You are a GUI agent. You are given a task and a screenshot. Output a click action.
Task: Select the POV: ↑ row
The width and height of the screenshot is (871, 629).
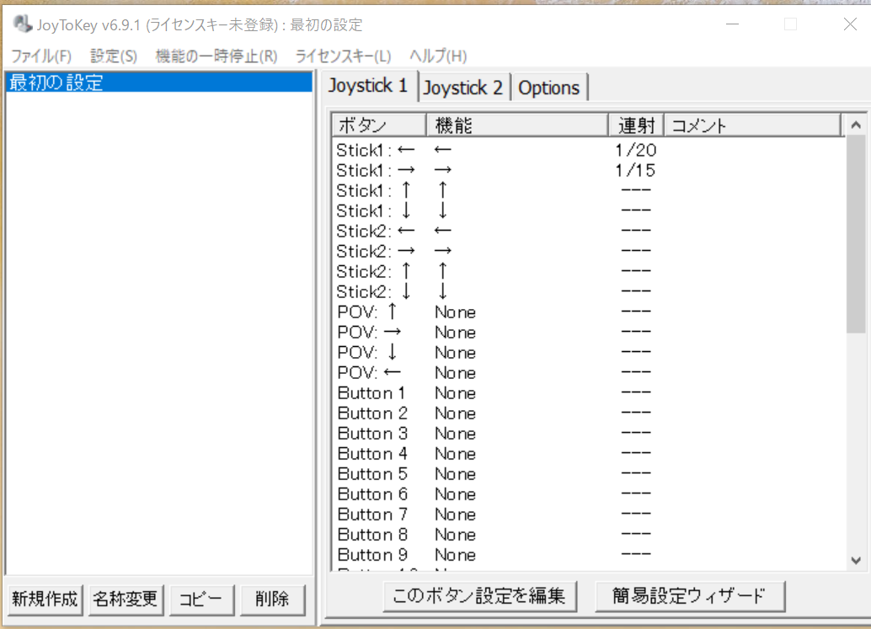(589, 312)
